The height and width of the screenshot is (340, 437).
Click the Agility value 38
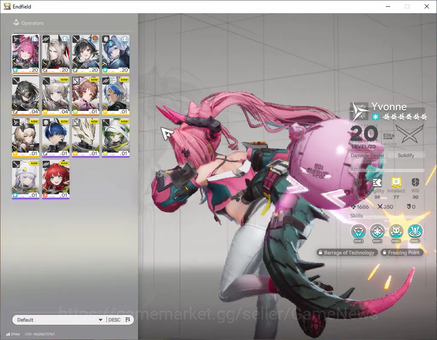coord(377,197)
